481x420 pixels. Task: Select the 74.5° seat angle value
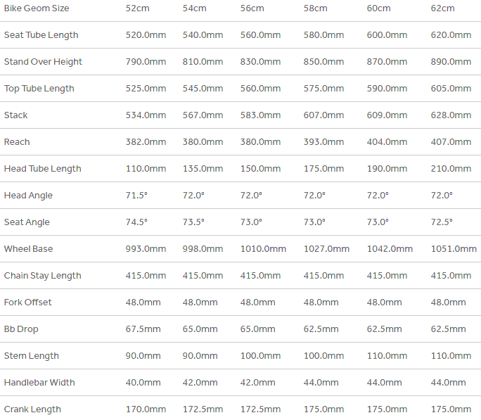[136, 222]
